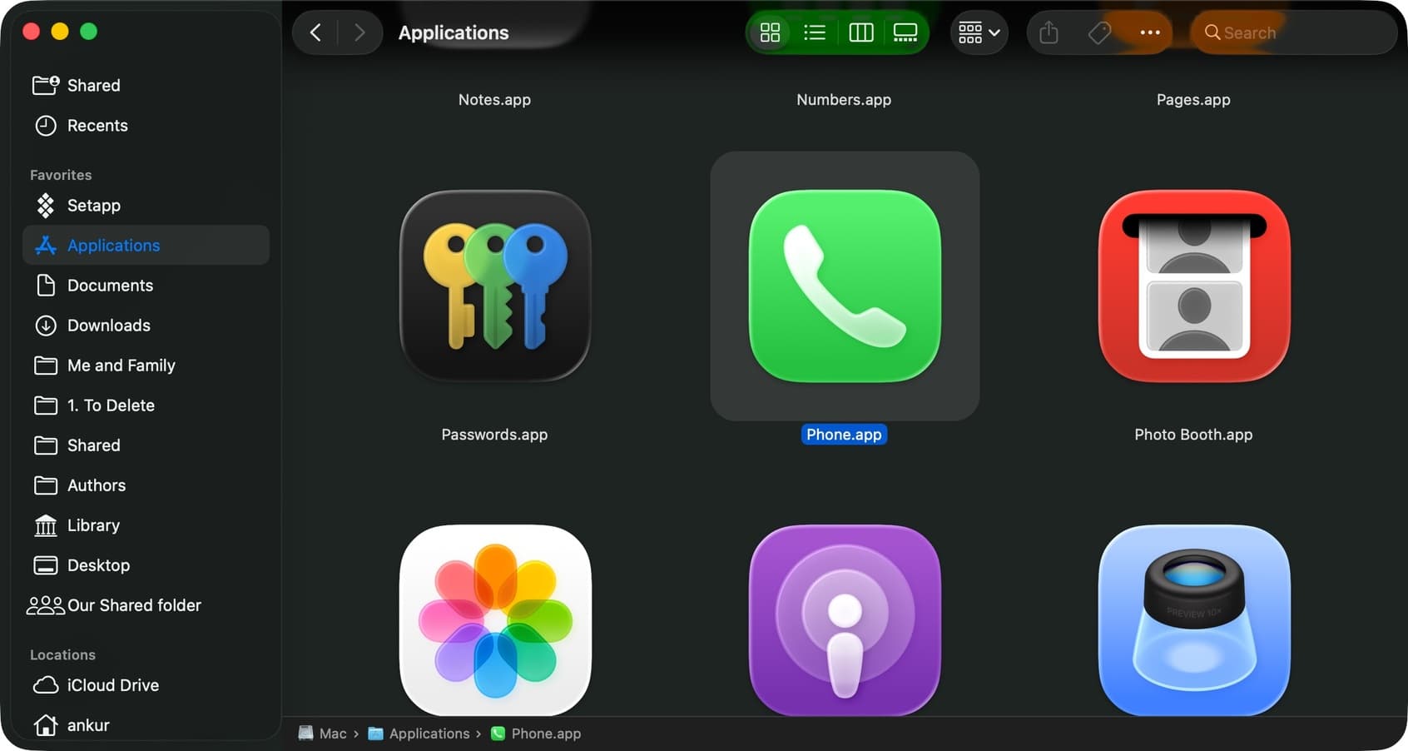Open Downloads in the sidebar
The height and width of the screenshot is (751, 1408).
109,326
